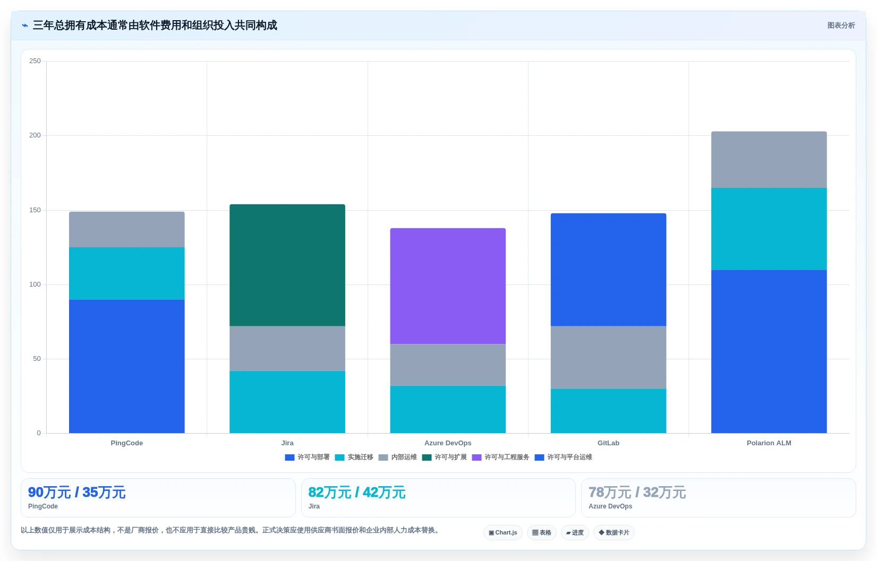Image resolution: width=877 pixels, height=561 pixels.
Task: Click the y-axis tick value 150
Action: (35, 210)
